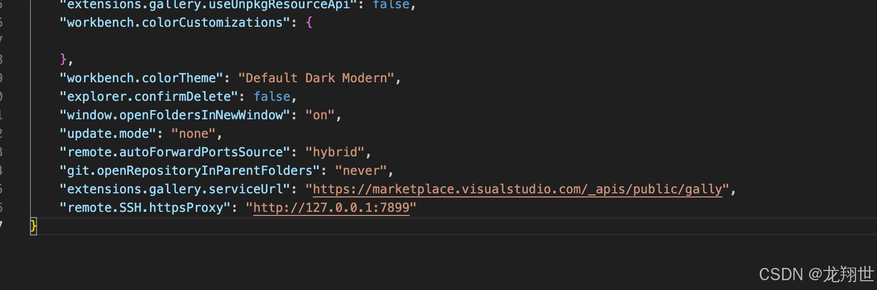Open the marketplace.visualstudio.com service URL link
The height and width of the screenshot is (290, 877).
(x=517, y=189)
